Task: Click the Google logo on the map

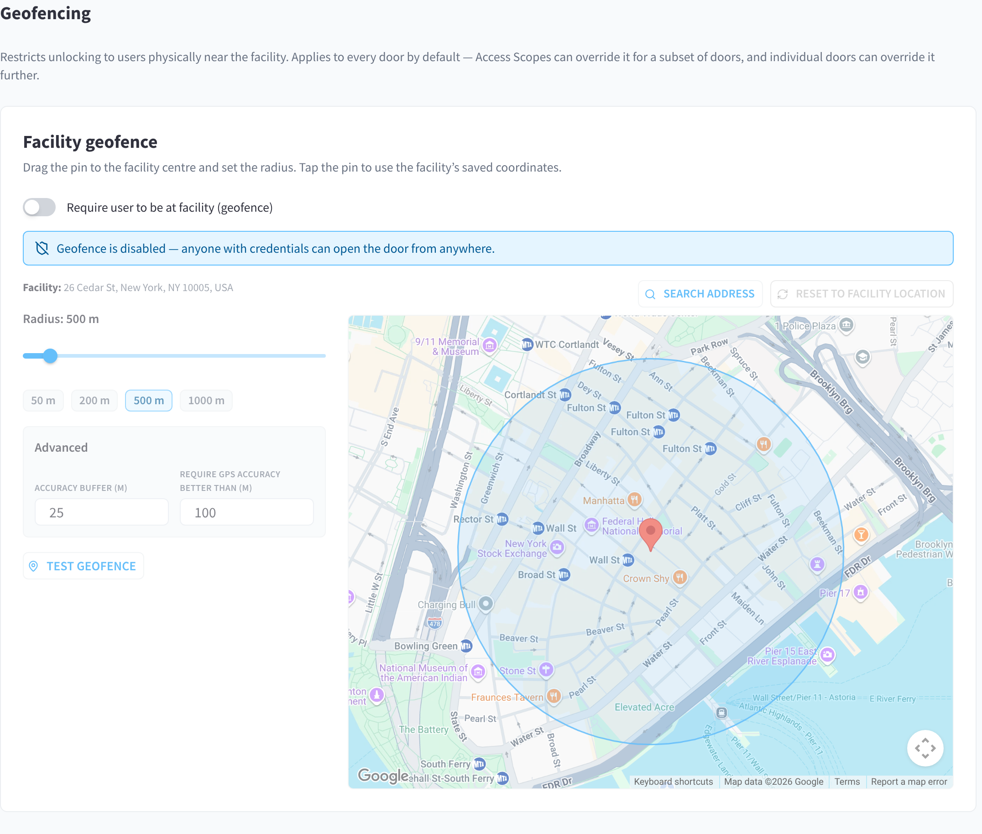Action: 383,776
